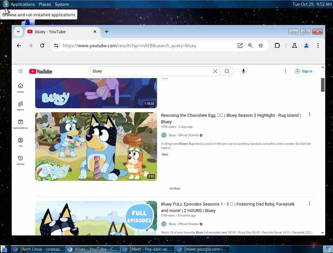Open YouTube settings three-dot menu
333x253 pixels.
coord(286,71)
